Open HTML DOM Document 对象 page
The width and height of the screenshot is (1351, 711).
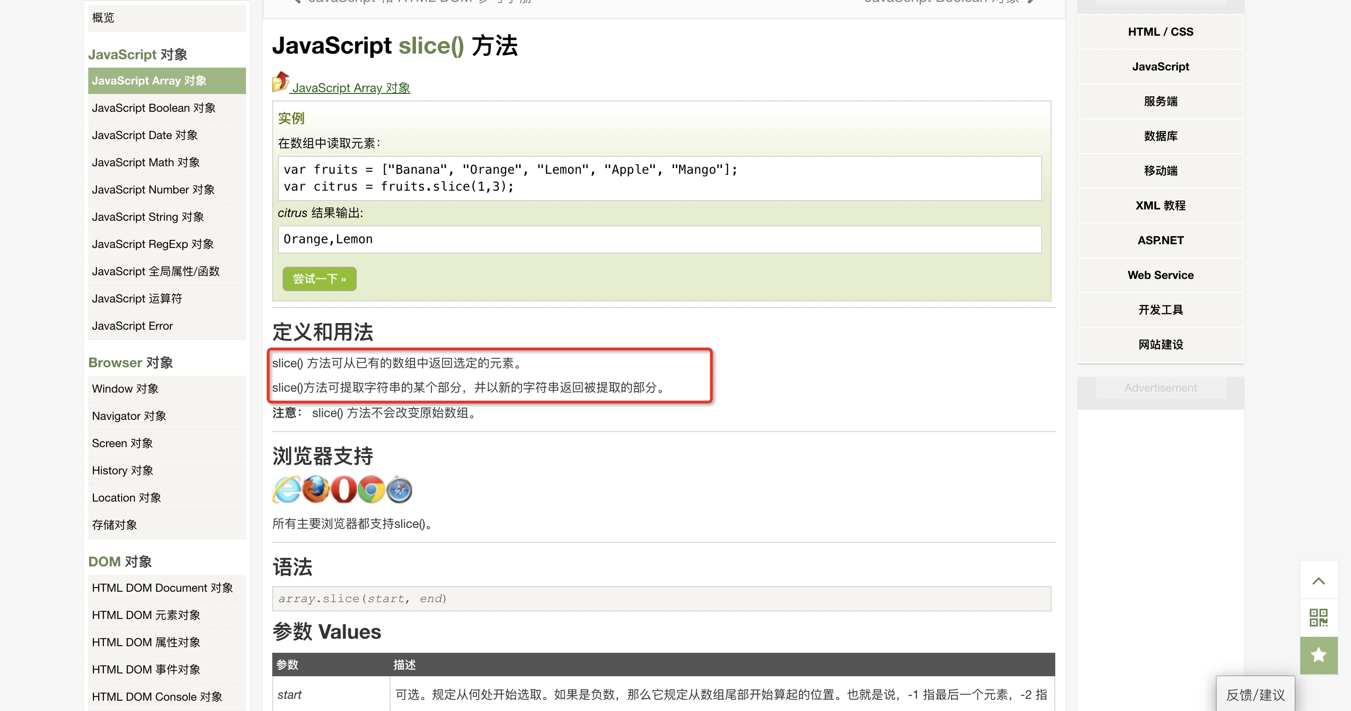point(162,587)
